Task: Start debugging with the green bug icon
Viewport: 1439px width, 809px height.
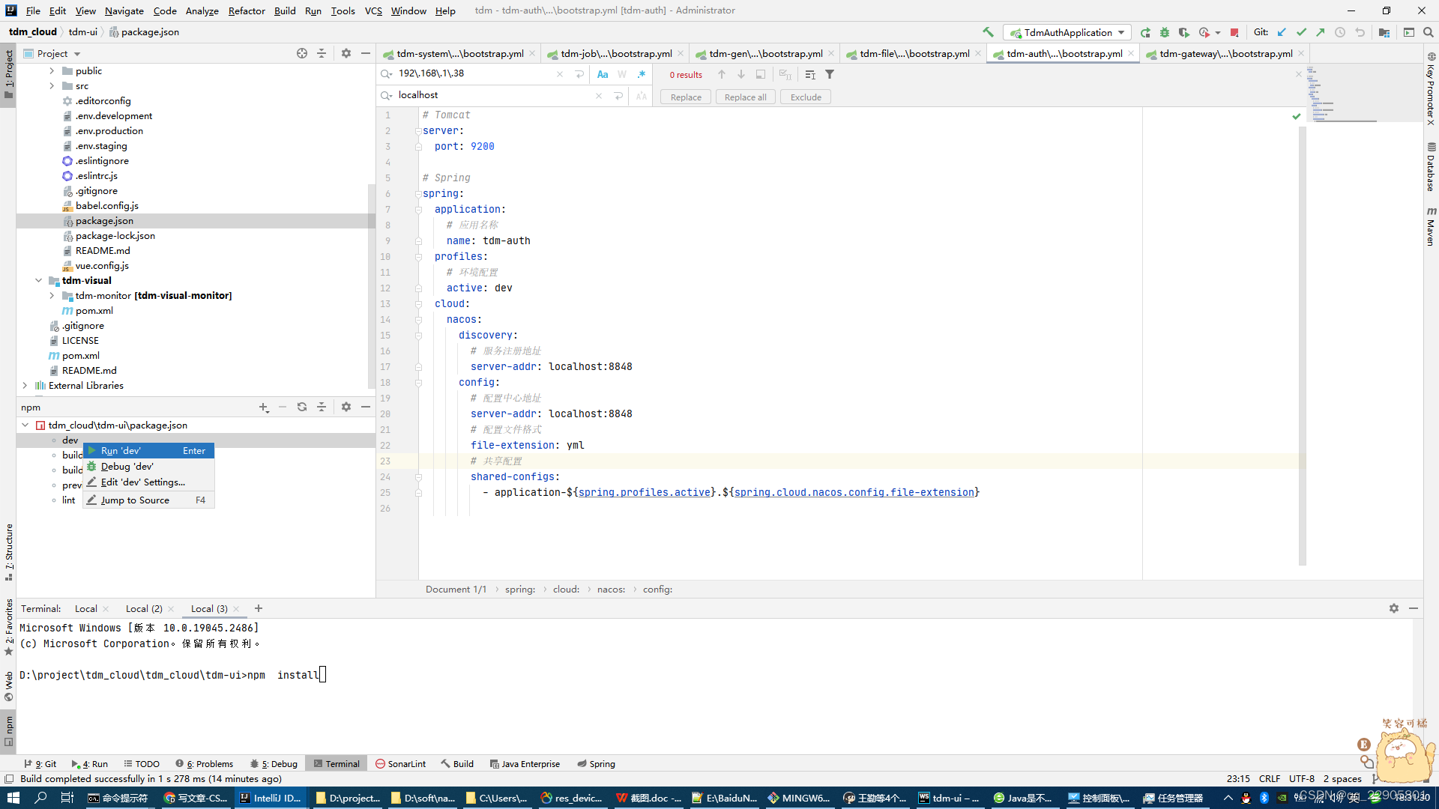Action: coord(1165,32)
